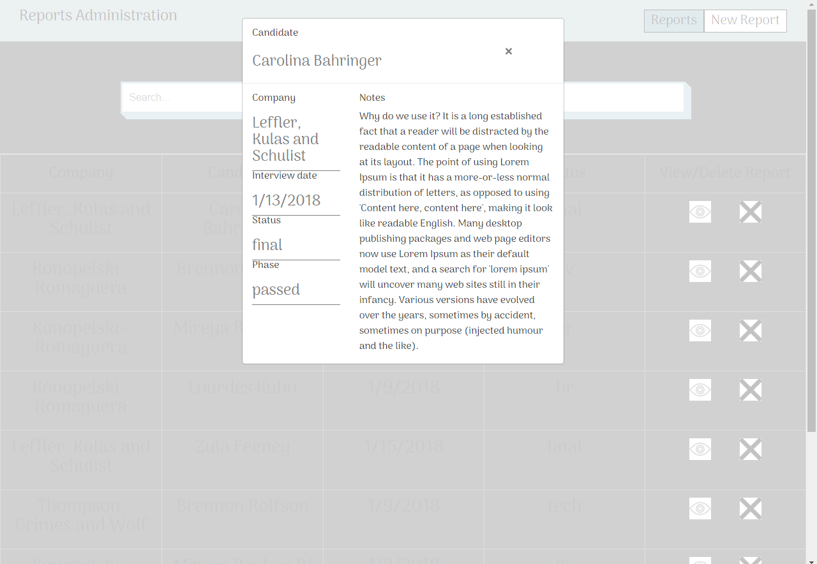Toggle the eye icon on the first Konopelski - Romaguera row

tap(700, 271)
